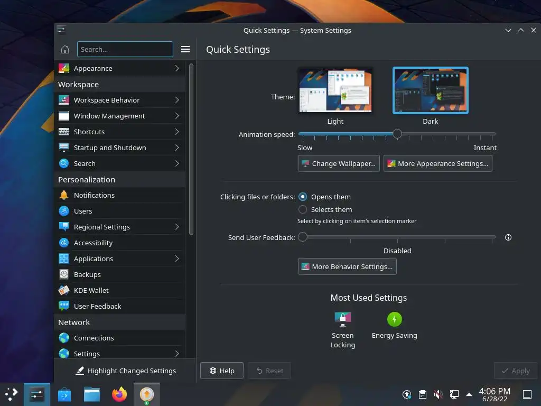
Task: Open the Dolphin file manager from taskbar
Action: [x=92, y=394]
